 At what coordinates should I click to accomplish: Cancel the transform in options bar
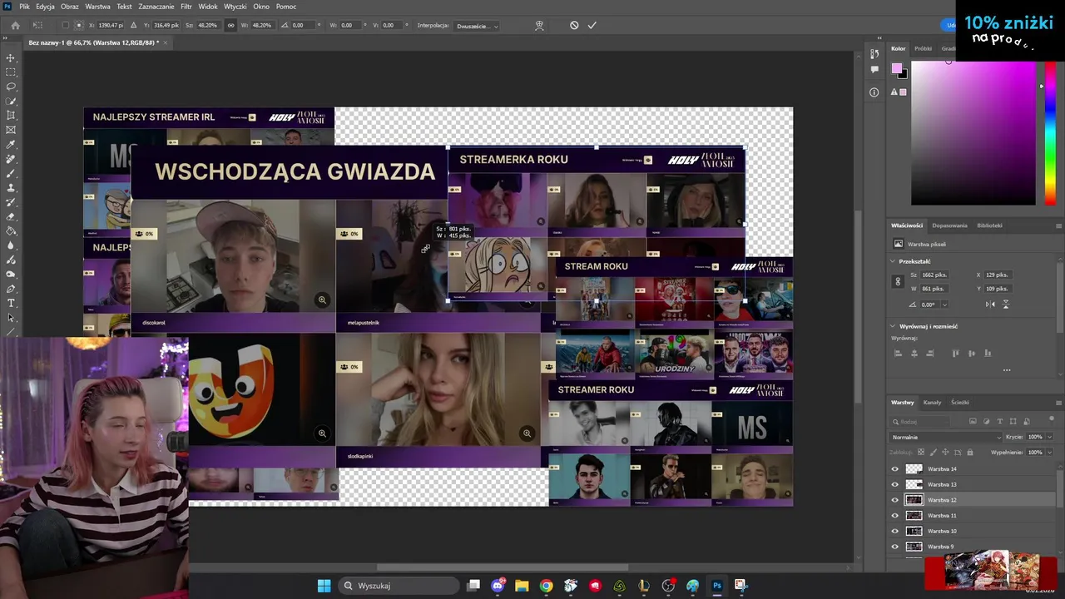pyautogui.click(x=574, y=25)
